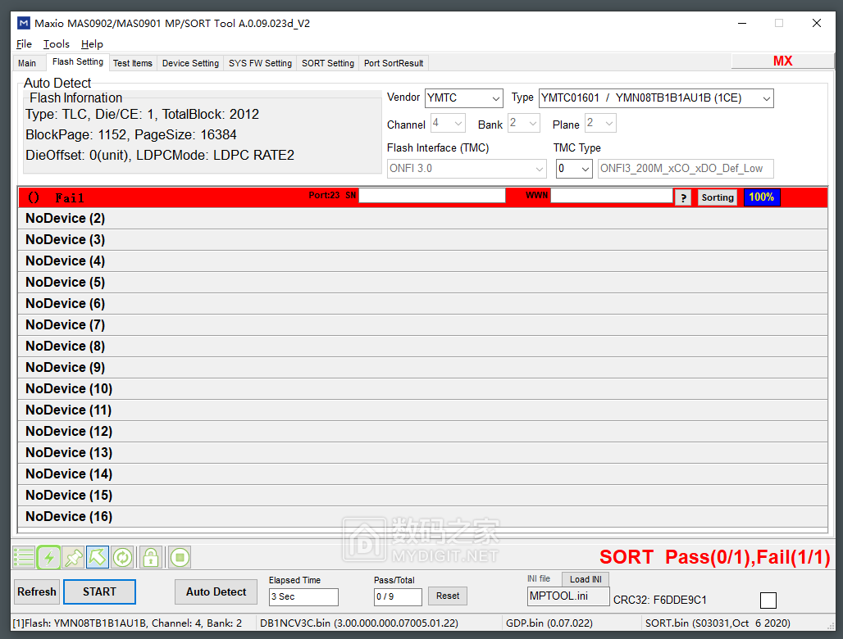Viewport: 843px width, 639px height.
Task: Select the NoDevice (10) row
Action: [422, 389]
